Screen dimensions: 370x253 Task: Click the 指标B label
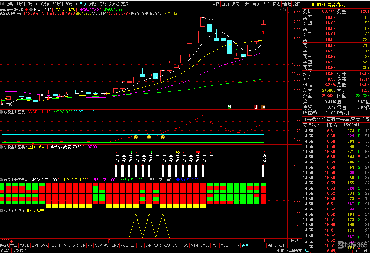click(x=272, y=245)
